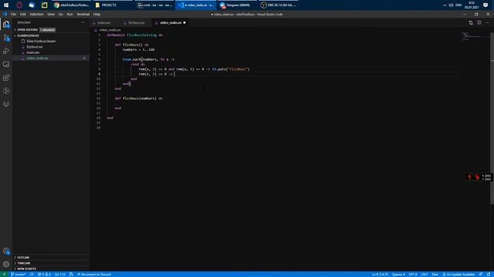494x277 pixels.
Task: Click Reconnect to Discord in status bar
Action: [94, 274]
